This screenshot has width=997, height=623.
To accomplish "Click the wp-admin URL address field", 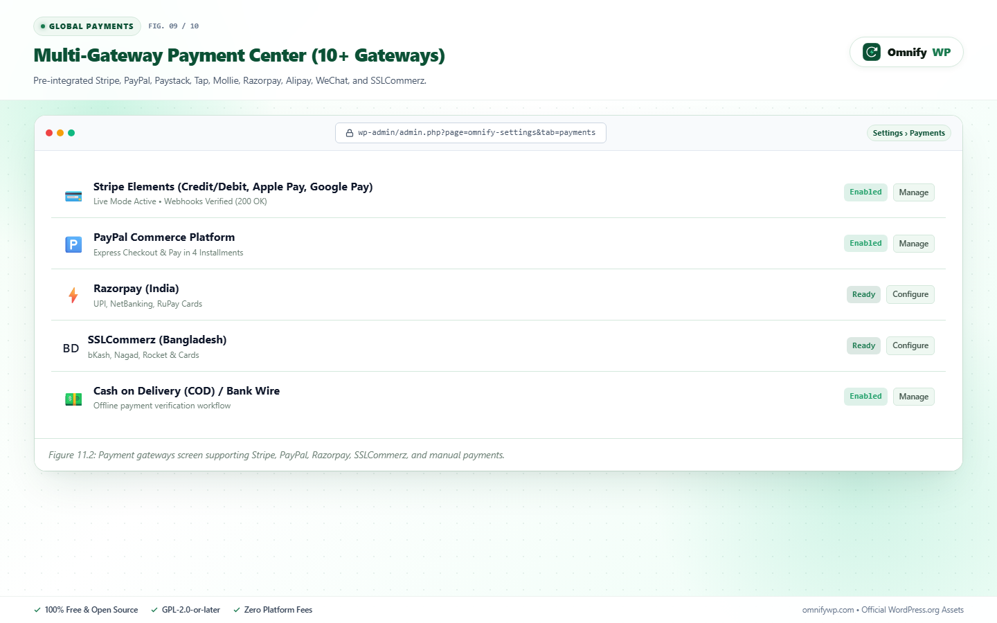I will point(471,133).
